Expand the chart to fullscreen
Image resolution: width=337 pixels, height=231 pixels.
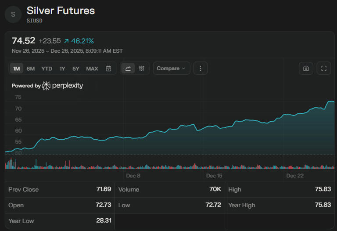click(x=324, y=69)
